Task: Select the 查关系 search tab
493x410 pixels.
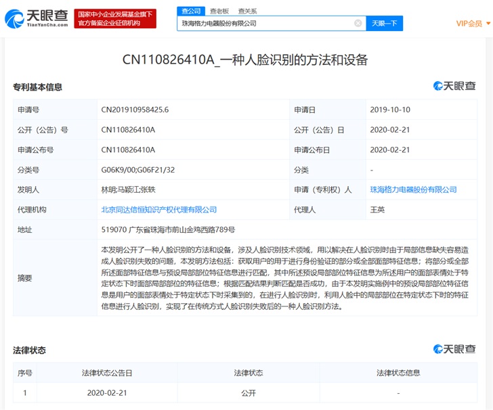Action: [x=247, y=11]
